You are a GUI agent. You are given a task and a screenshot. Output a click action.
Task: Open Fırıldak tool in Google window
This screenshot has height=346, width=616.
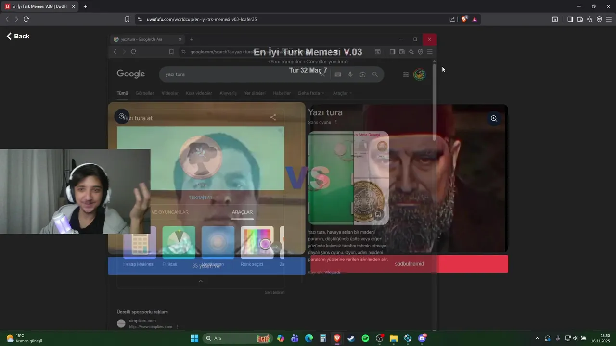[x=179, y=247]
